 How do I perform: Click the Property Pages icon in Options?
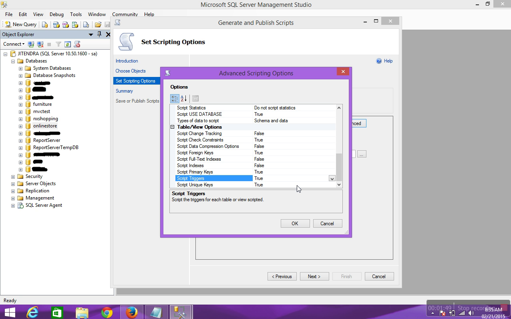pyautogui.click(x=195, y=98)
